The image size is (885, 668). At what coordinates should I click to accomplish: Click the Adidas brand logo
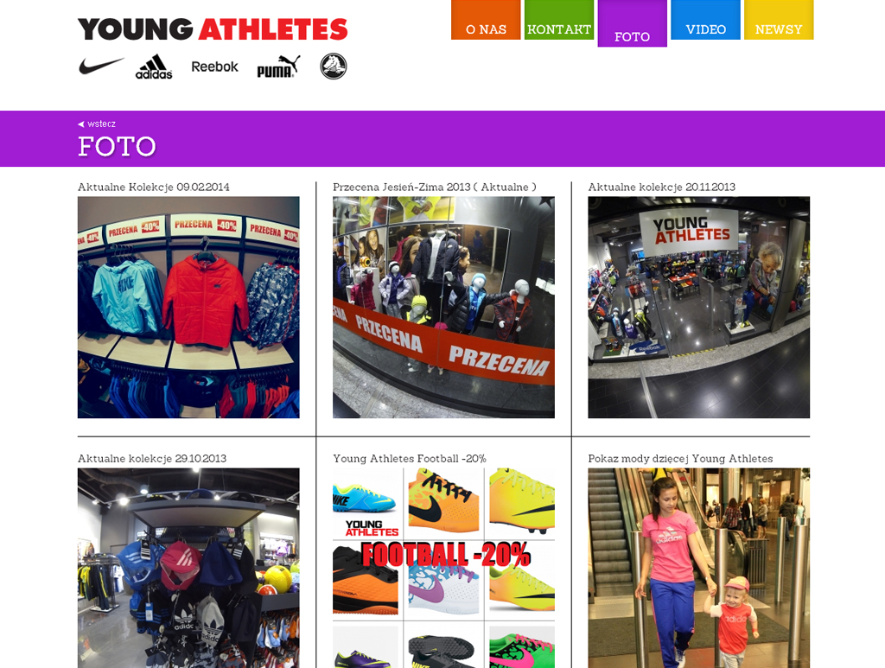tap(154, 67)
